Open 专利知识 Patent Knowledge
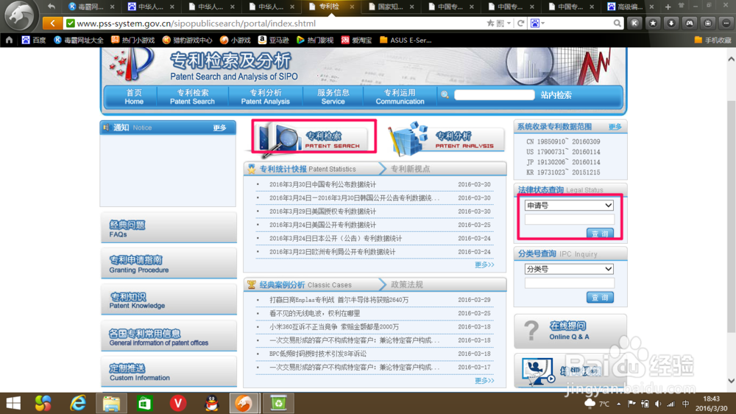Screen dimensions: 736x414 tap(169, 301)
